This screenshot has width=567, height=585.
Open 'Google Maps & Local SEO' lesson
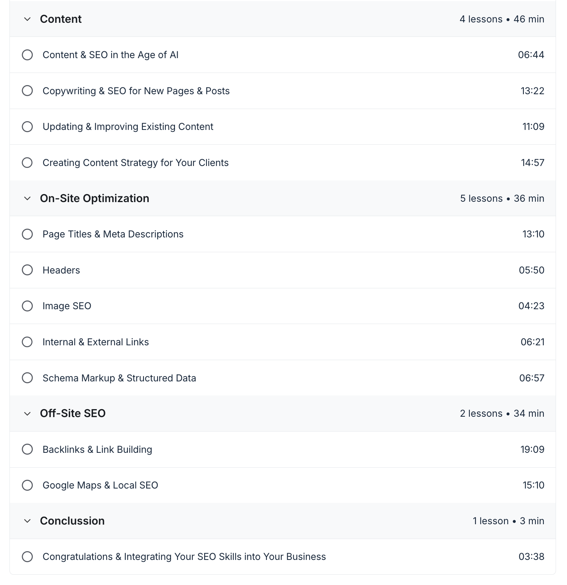(x=100, y=485)
